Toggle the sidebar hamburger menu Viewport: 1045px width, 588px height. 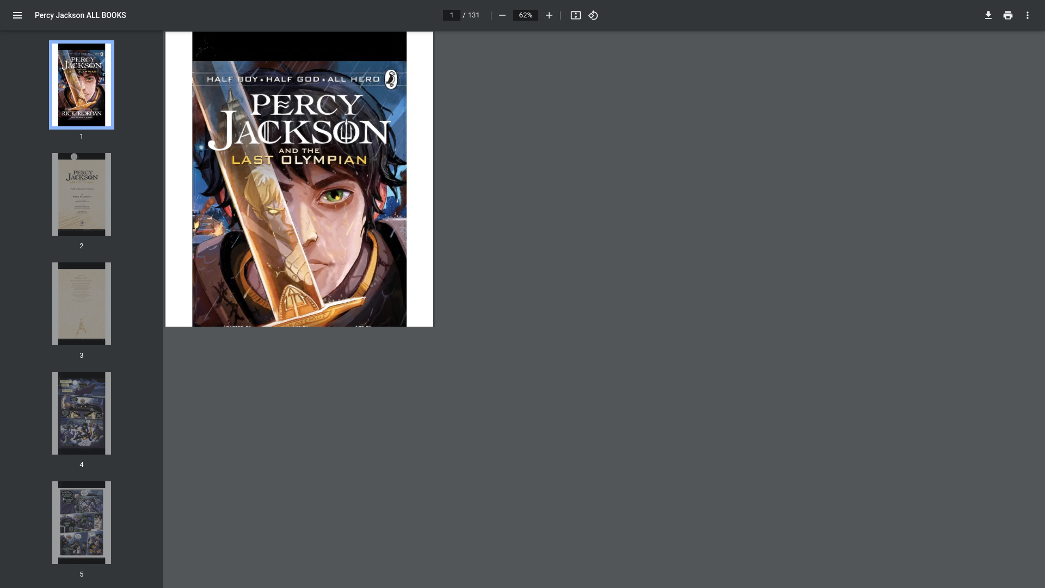(x=17, y=15)
